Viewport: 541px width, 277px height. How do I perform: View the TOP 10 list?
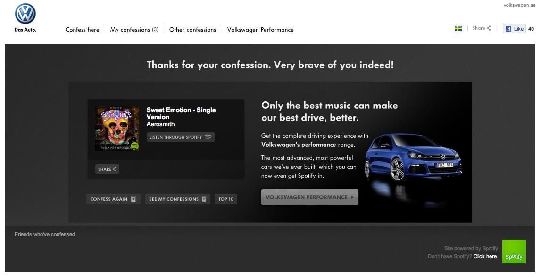point(226,199)
